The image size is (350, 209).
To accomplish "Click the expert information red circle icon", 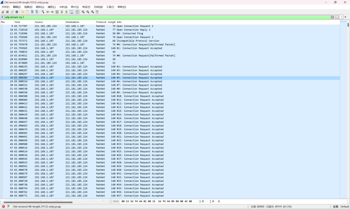I will pyautogui.click(x=4, y=207).
